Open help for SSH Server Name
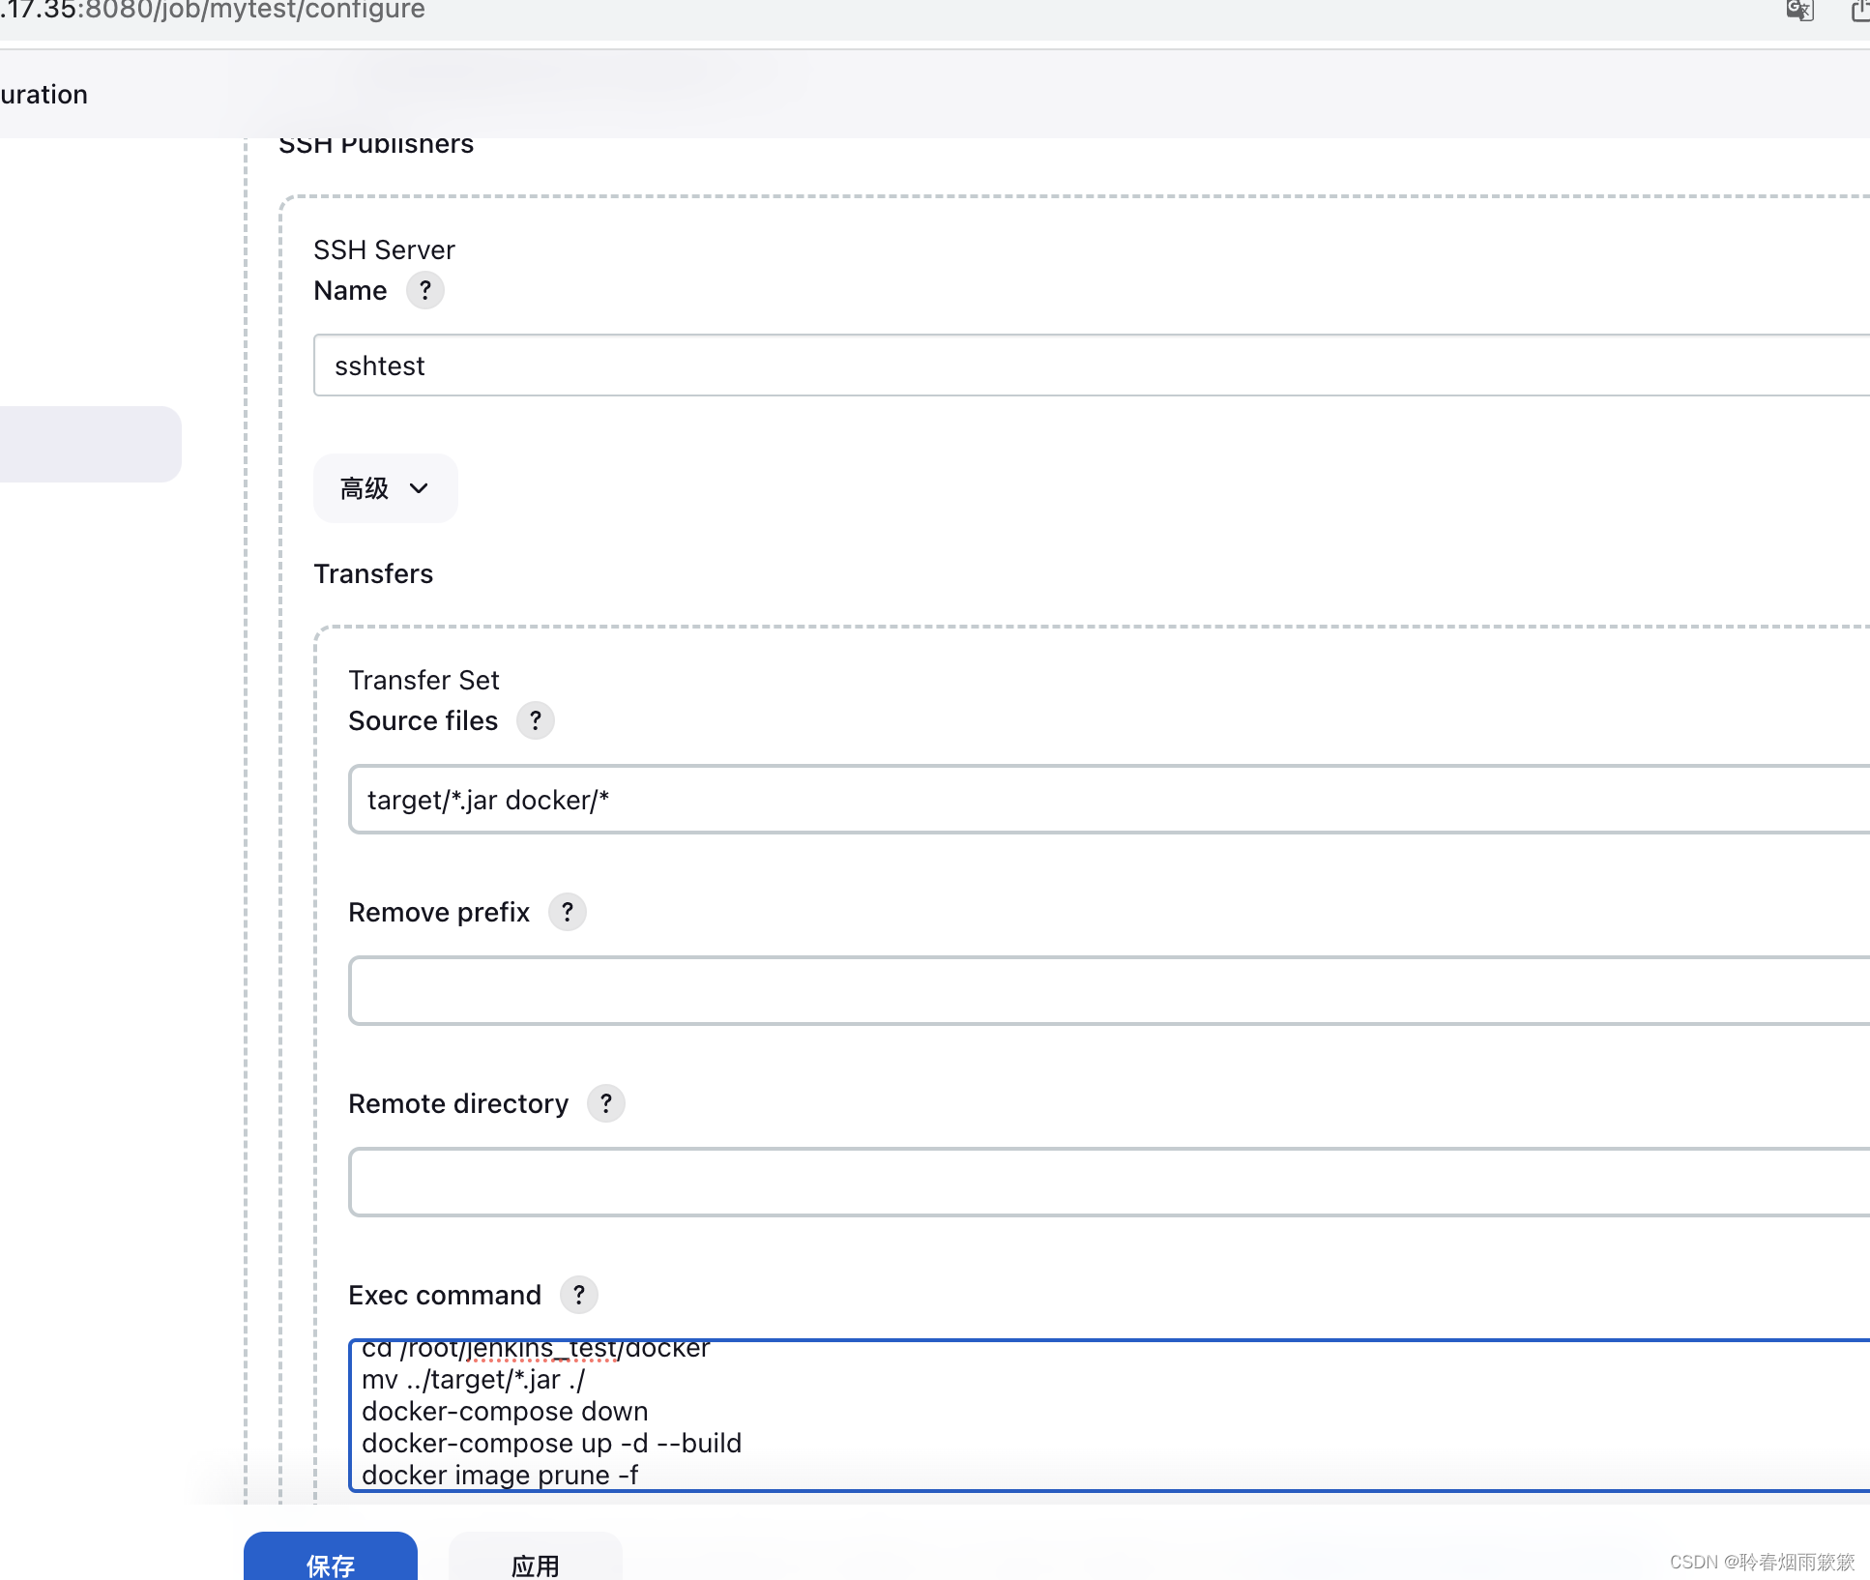Screen dimensions: 1870x1580 (x=424, y=290)
